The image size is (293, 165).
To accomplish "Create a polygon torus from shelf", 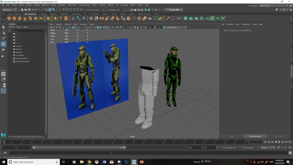I will click(x=30, y=18).
